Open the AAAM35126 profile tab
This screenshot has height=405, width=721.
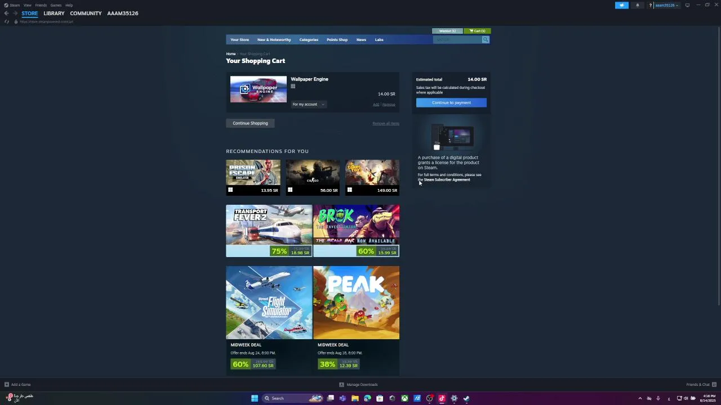[123, 13]
